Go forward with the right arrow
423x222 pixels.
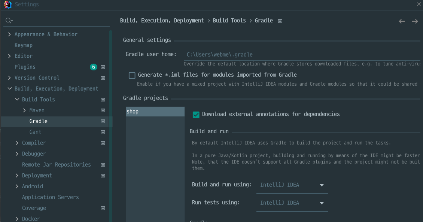pyautogui.click(x=415, y=21)
